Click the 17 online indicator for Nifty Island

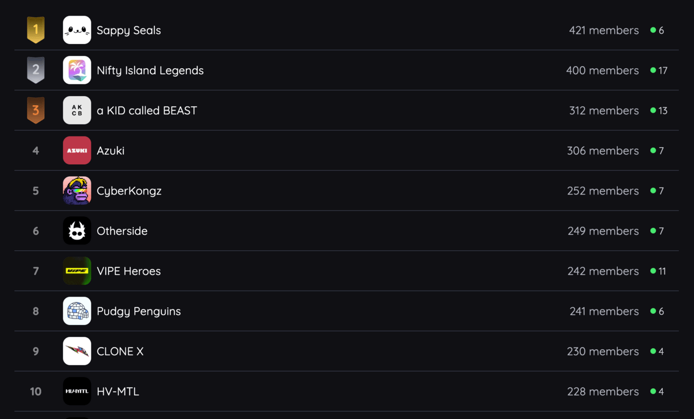click(659, 70)
